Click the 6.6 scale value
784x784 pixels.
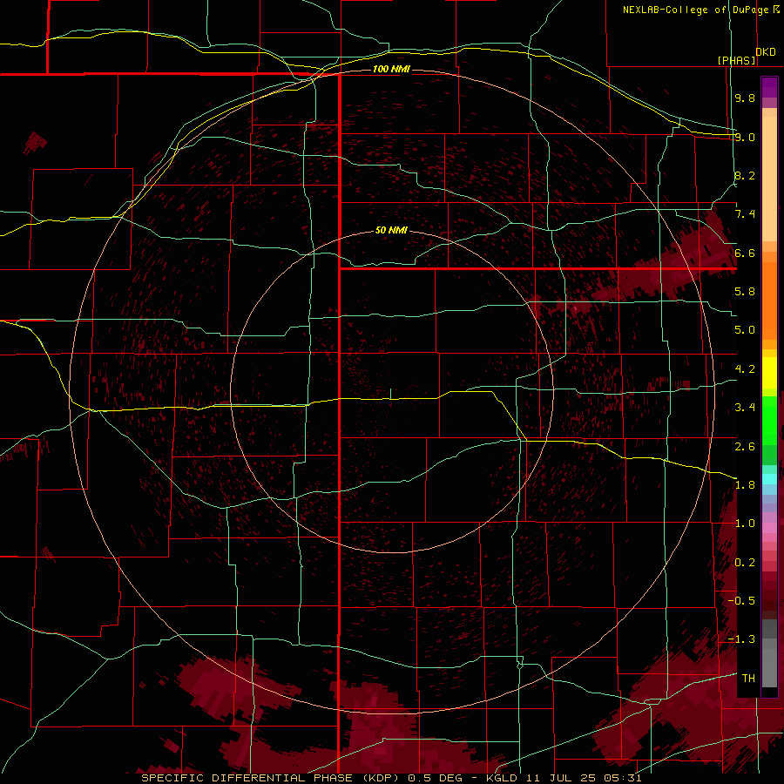[745, 253]
